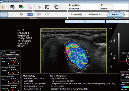Click the uncheck-all list icon
Viewport: 129px width, 91px height.
[x=56, y=7]
